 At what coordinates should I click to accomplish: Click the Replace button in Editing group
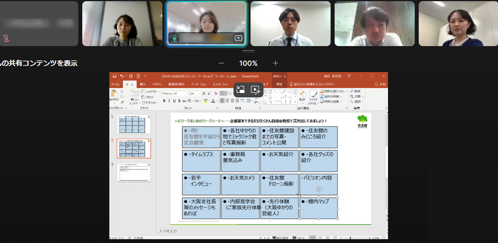tap(357, 96)
